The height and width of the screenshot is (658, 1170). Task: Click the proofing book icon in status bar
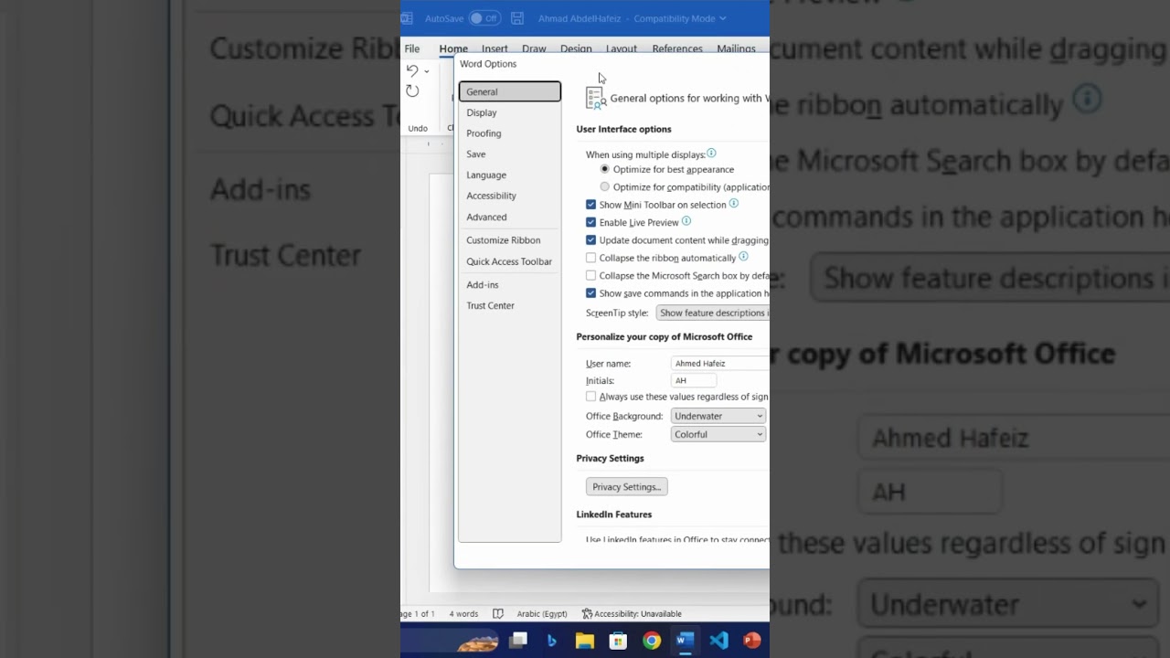(498, 614)
